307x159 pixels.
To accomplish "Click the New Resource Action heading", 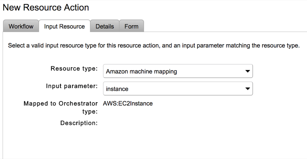I will pos(46,7).
